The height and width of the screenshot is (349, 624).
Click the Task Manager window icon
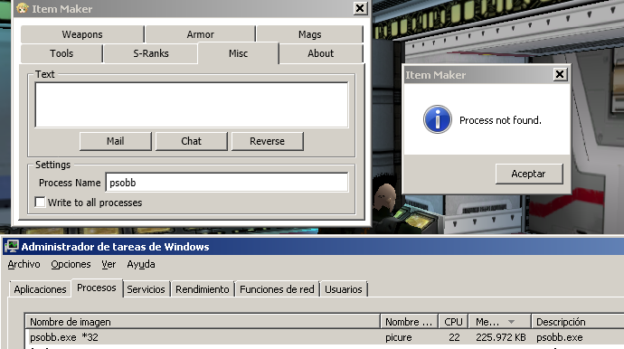tap(12, 246)
